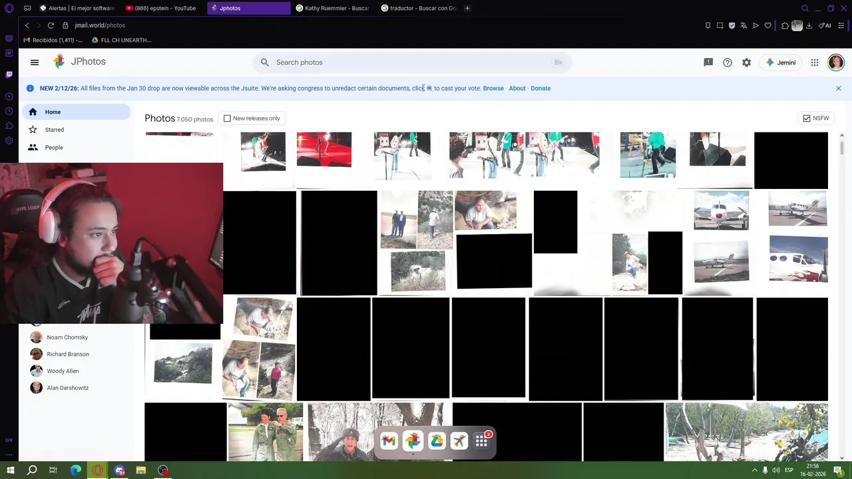The height and width of the screenshot is (479, 852).
Task: Open the Easy Setup sliders icon
Action: tap(842, 25)
